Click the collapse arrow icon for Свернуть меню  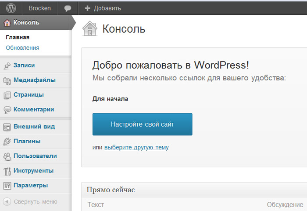coord(7,201)
